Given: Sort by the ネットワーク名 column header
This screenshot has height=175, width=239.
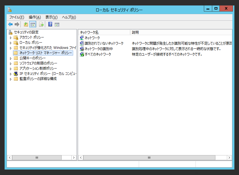Looking at the screenshot, I should pos(104,32).
